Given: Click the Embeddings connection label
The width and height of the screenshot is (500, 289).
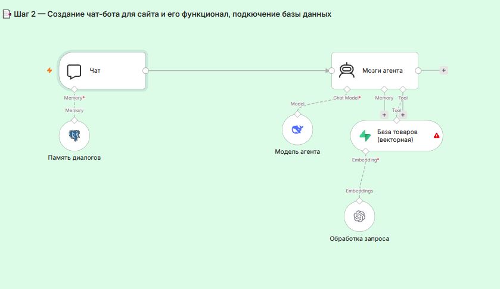Looking at the screenshot, I should [x=359, y=191].
